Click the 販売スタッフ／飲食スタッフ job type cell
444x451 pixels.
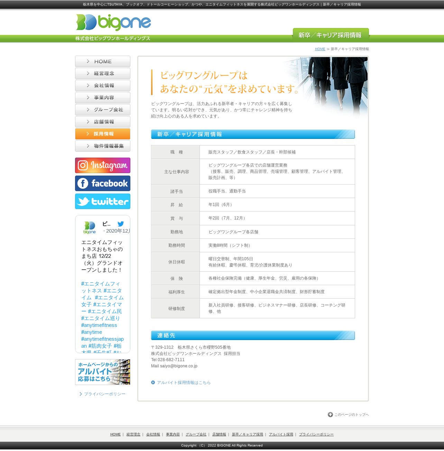pos(277,152)
